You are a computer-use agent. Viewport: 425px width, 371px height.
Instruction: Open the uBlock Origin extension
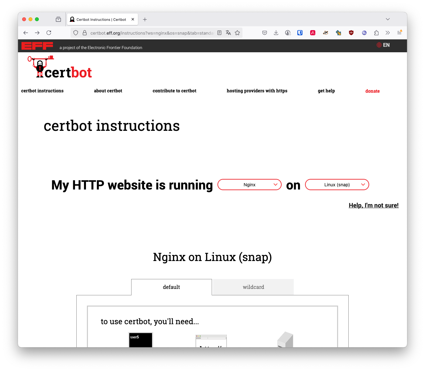click(351, 33)
